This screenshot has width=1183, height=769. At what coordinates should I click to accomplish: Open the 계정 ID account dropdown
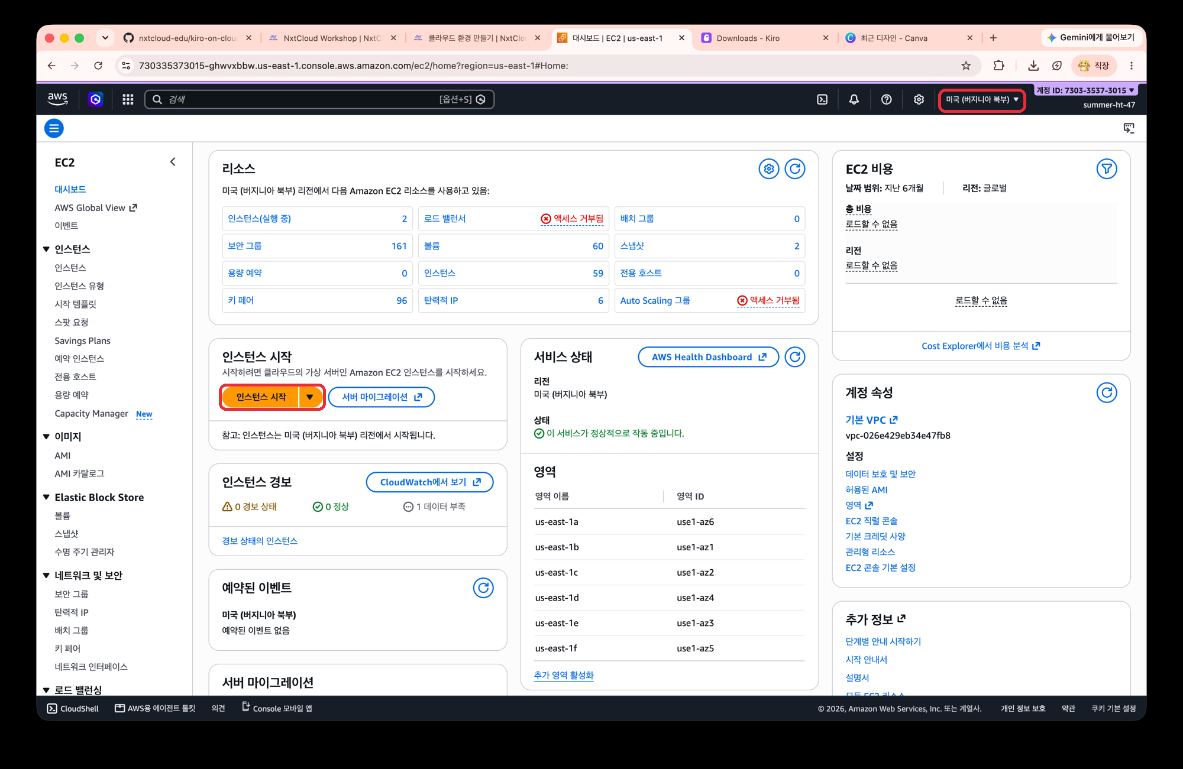[1085, 90]
